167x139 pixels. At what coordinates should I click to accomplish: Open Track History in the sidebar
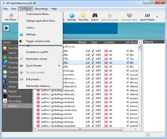(x=10, y=72)
